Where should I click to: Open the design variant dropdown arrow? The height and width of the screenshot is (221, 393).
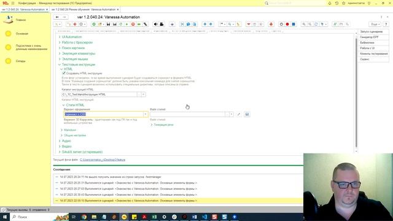[x=145, y=114]
